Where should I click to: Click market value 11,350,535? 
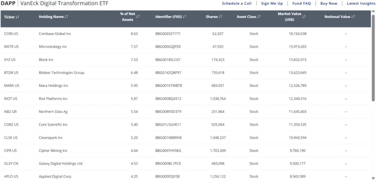click(x=297, y=124)
